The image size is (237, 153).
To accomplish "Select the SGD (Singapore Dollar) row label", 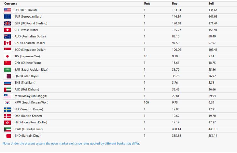I will [30, 49].
